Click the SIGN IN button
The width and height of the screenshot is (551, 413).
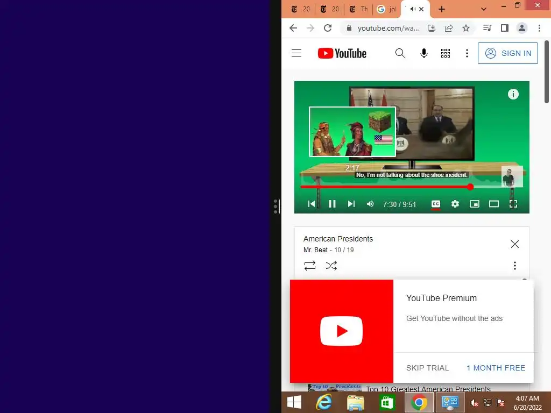[507, 53]
